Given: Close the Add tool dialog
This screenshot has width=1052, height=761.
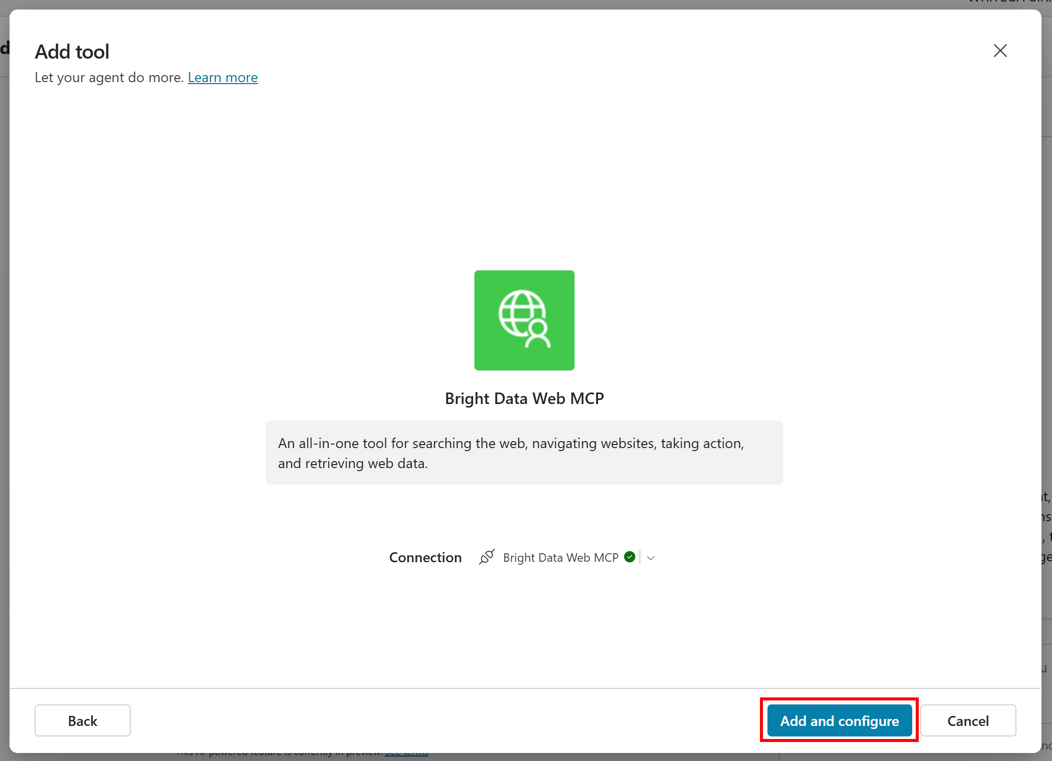Looking at the screenshot, I should pyautogui.click(x=1000, y=51).
